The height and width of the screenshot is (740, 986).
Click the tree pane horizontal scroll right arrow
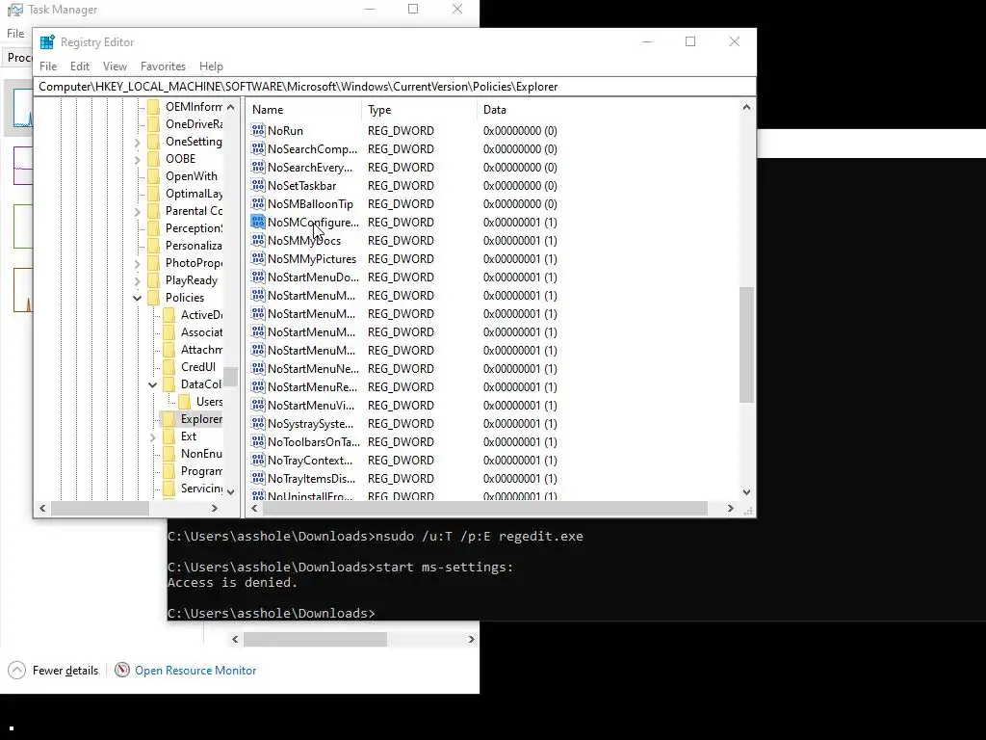(215, 508)
